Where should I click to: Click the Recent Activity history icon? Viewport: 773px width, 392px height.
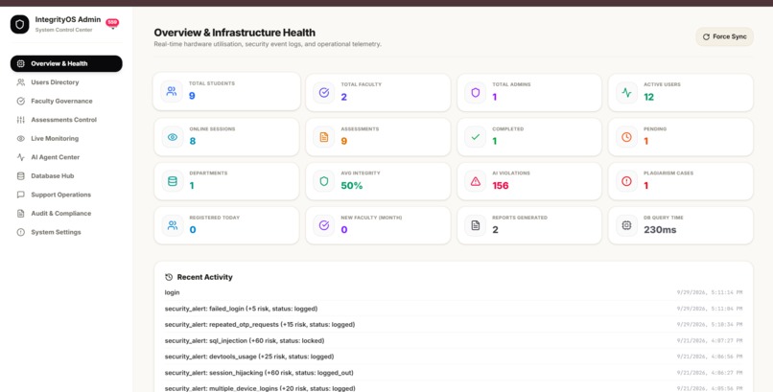click(x=169, y=277)
